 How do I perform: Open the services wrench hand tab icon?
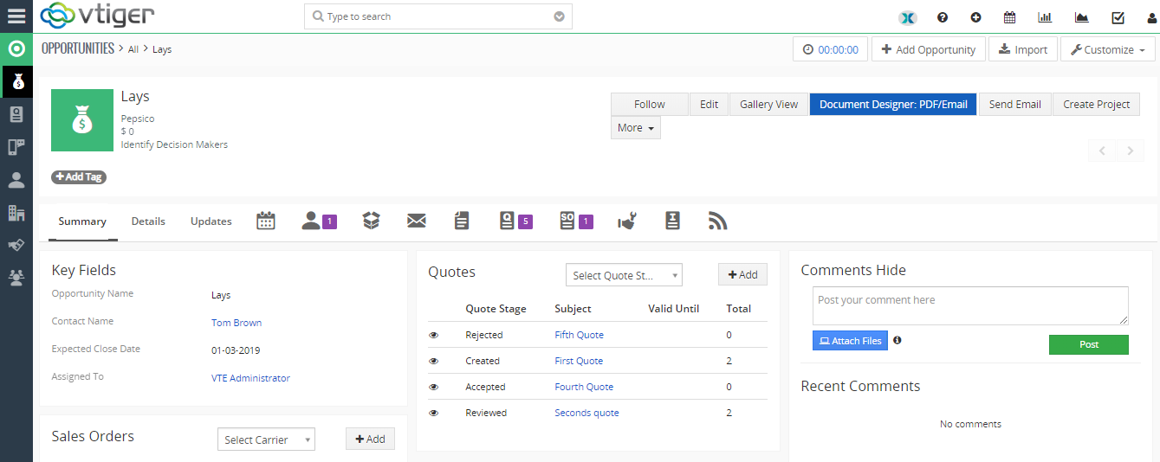click(627, 221)
